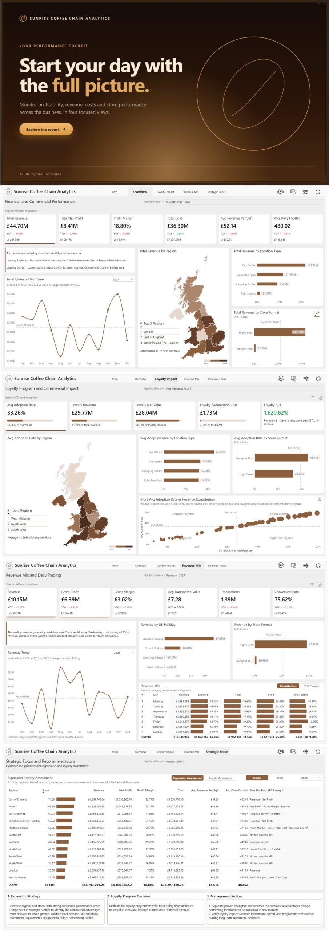
Task: Go to Strategic Focus tab from the Revenue Mix page
Action: (217, 566)
